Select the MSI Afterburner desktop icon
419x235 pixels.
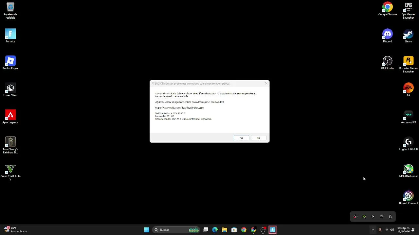pyautogui.click(x=409, y=171)
